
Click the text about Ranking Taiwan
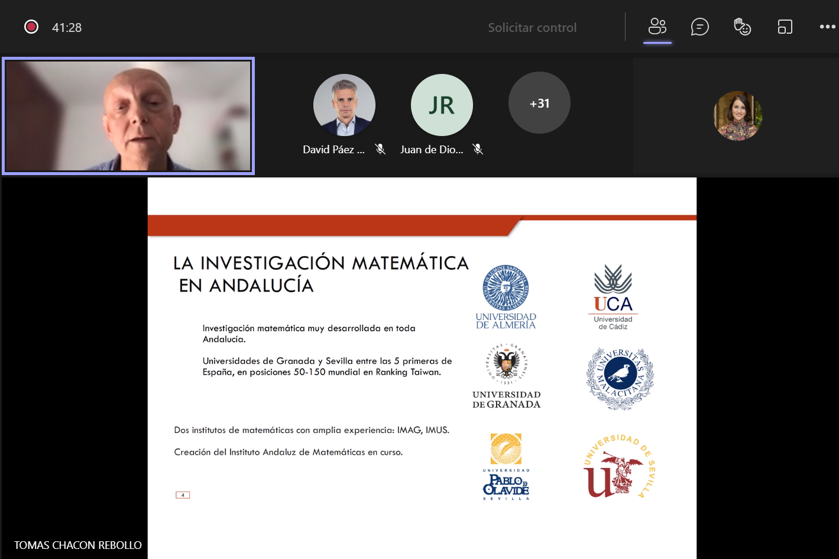[x=328, y=366]
